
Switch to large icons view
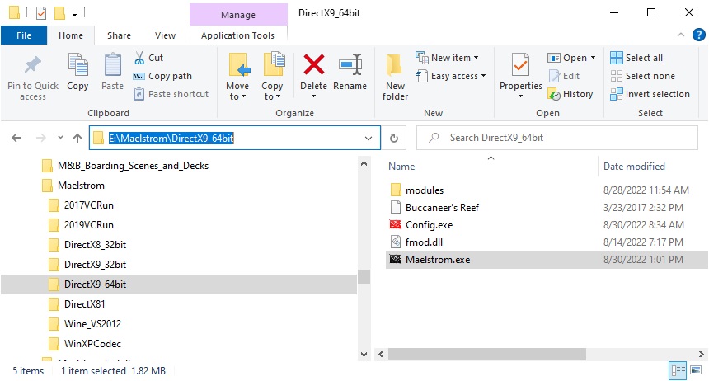click(697, 371)
